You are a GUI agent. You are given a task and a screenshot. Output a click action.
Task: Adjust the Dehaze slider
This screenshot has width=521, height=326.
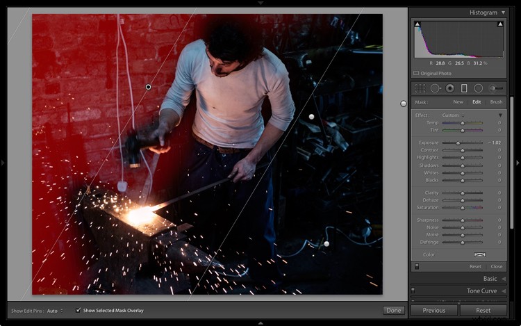pyautogui.click(x=462, y=200)
